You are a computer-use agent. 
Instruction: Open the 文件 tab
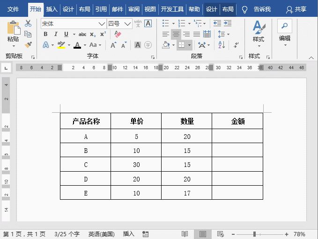[13, 9]
